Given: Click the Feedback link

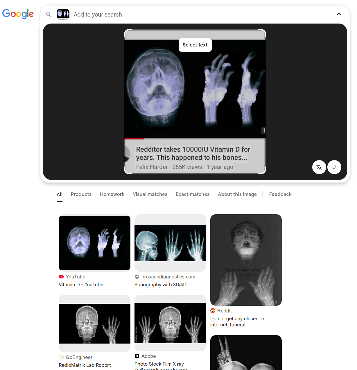Looking at the screenshot, I should 280,194.
